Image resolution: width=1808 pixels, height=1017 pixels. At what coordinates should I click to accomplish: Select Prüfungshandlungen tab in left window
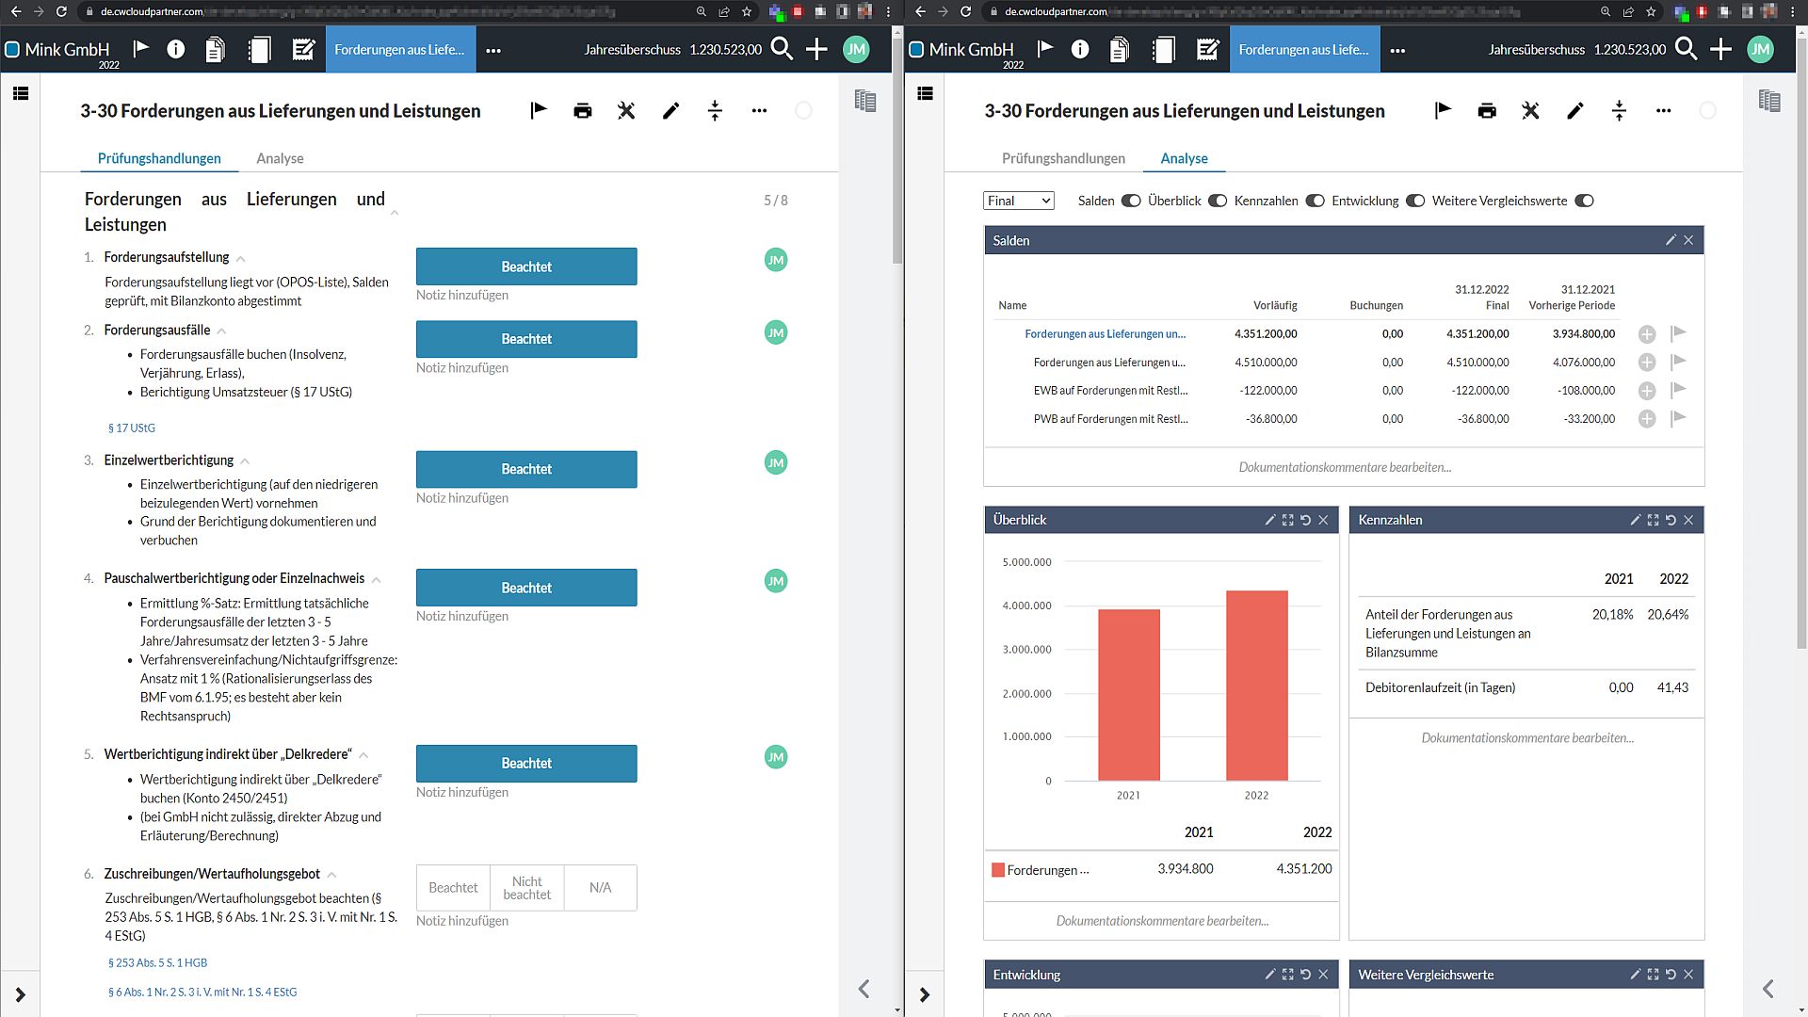tap(159, 158)
